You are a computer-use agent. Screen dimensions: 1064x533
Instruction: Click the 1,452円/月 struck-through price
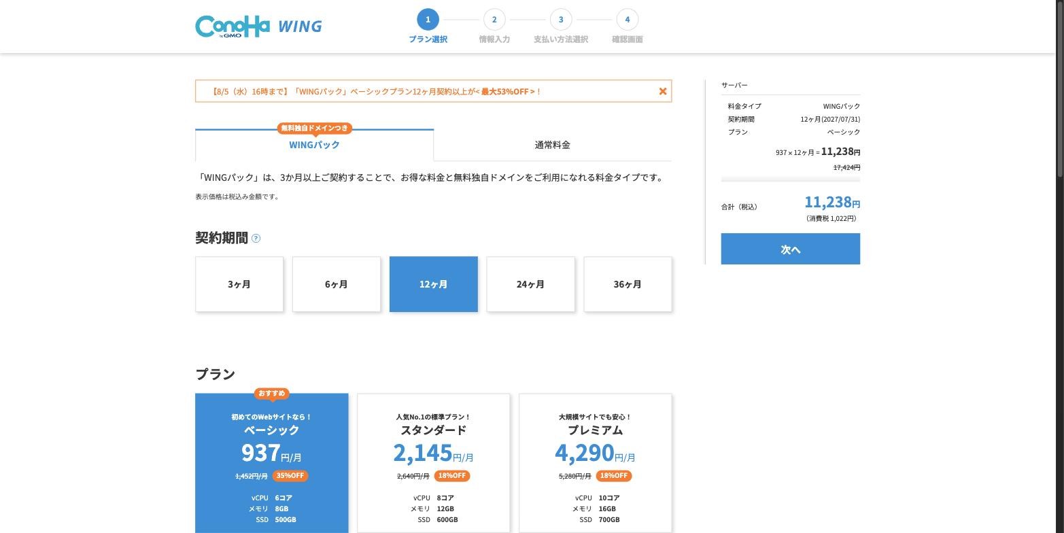252,476
